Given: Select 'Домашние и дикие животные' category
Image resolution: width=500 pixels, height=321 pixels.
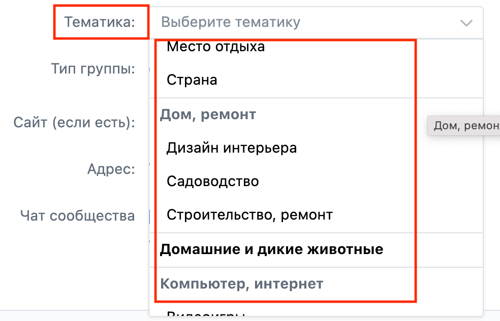Looking at the screenshot, I should tap(271, 249).
